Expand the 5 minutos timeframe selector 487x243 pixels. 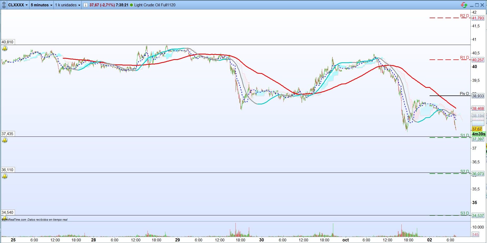(x=41, y=5)
